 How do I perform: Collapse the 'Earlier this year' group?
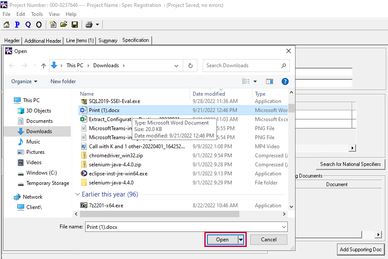78,194
